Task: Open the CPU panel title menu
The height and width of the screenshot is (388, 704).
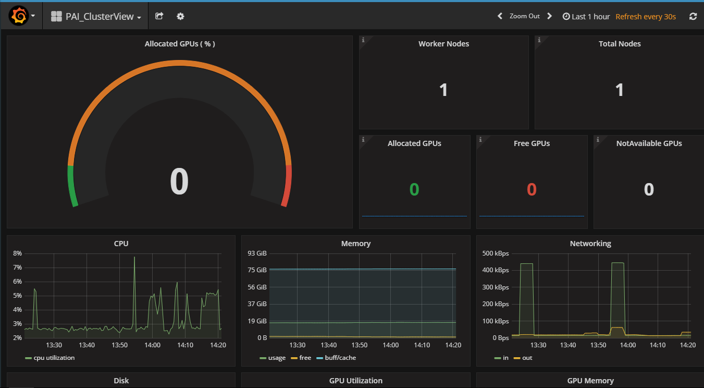Action: [x=121, y=243]
